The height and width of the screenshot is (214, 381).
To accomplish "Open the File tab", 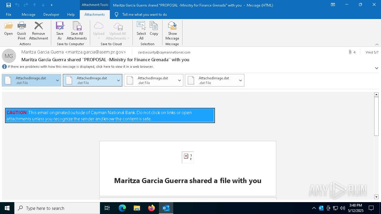I will (9, 15).
